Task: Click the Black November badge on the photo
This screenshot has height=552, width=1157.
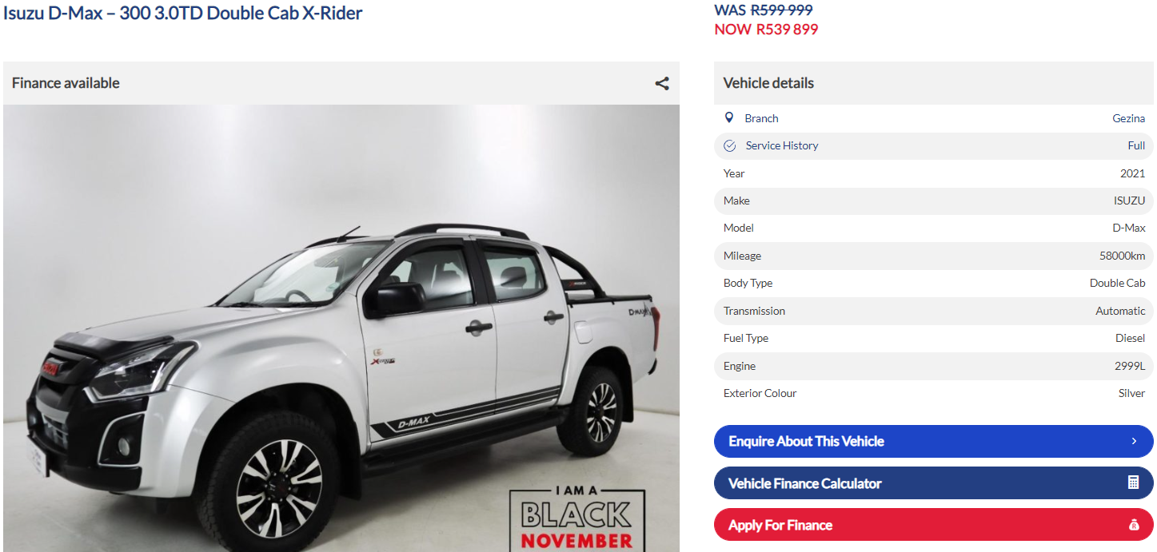Action: tap(577, 518)
